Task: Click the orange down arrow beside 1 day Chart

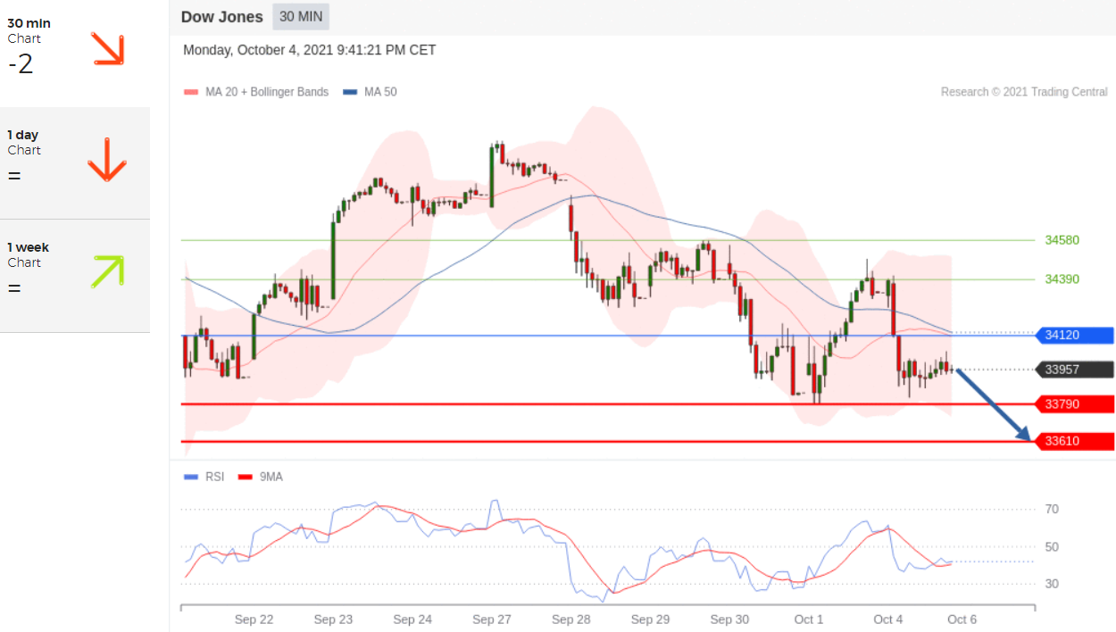Action: click(106, 160)
